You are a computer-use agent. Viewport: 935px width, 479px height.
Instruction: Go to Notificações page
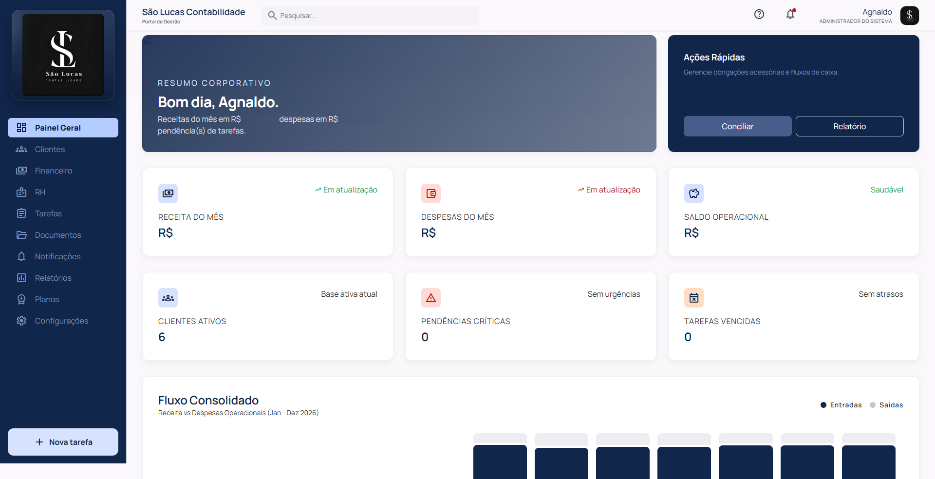pos(63,256)
